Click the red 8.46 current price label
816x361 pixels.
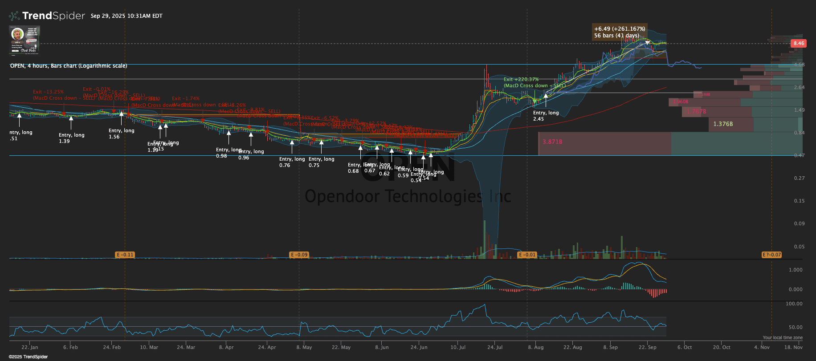pos(798,44)
